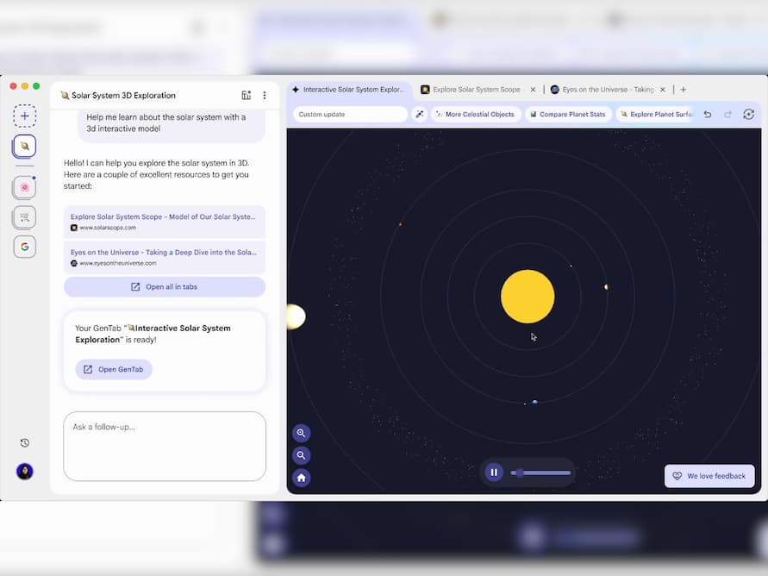Open the three-dot options menu
The width and height of the screenshot is (768, 576).
tap(265, 95)
